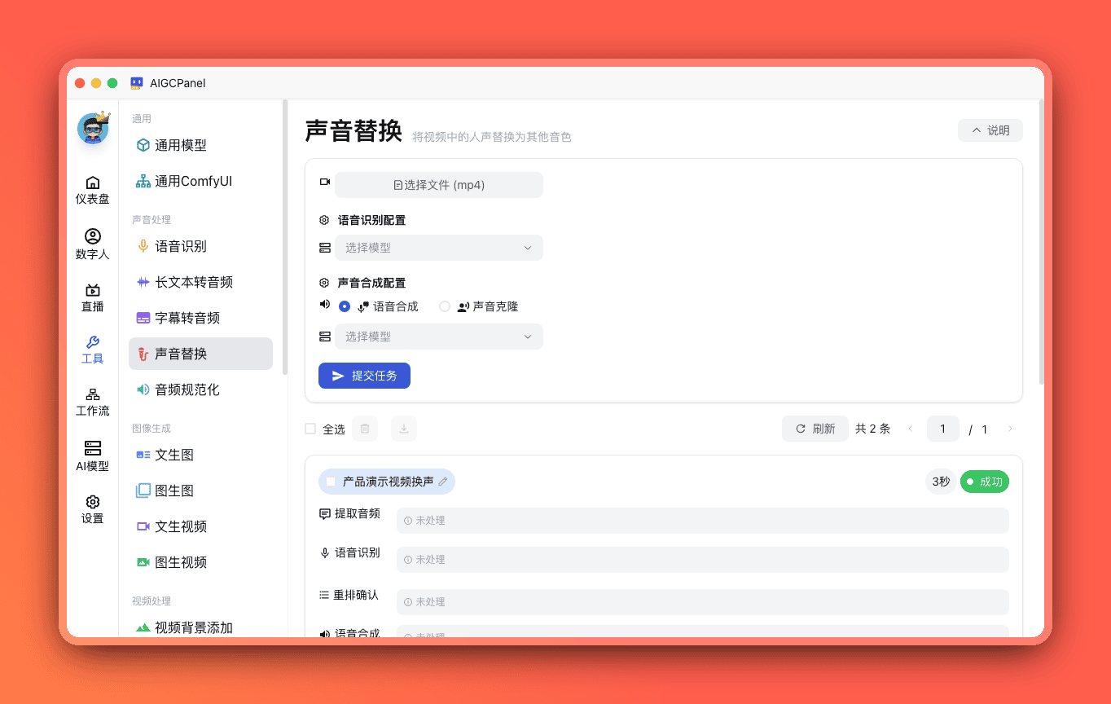Select the 语音合成 radio option
The height and width of the screenshot is (704, 1111).
(345, 306)
